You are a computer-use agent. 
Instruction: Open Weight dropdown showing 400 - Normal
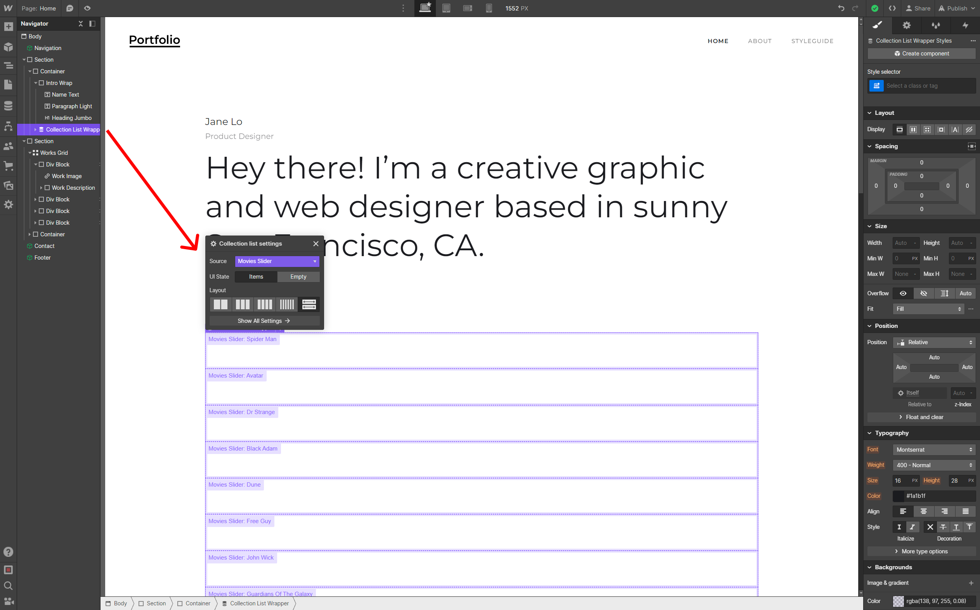pos(934,465)
